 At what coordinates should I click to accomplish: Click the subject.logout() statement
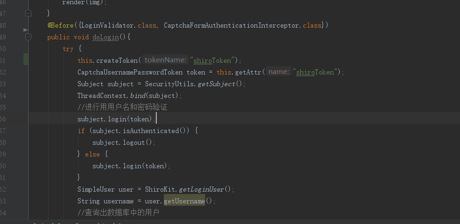pyautogui.click(x=123, y=142)
